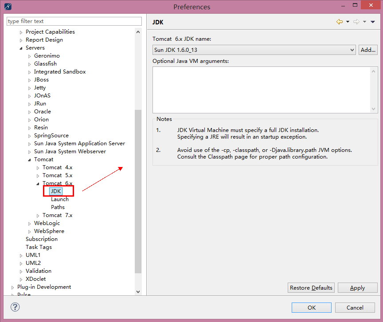Expand the JRun server node
Screen dimensions: 383x322
point(29,104)
